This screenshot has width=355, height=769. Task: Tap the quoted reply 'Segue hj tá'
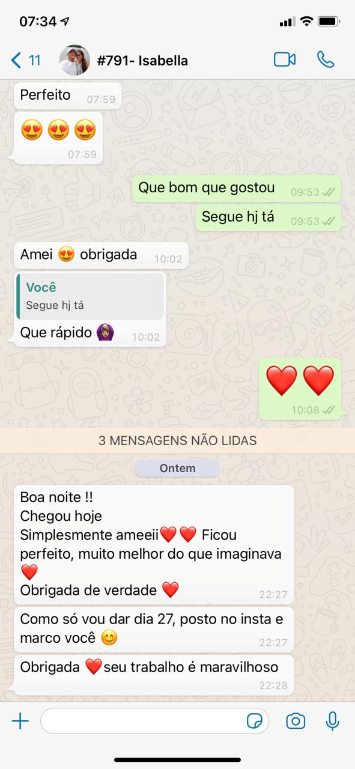[91, 296]
